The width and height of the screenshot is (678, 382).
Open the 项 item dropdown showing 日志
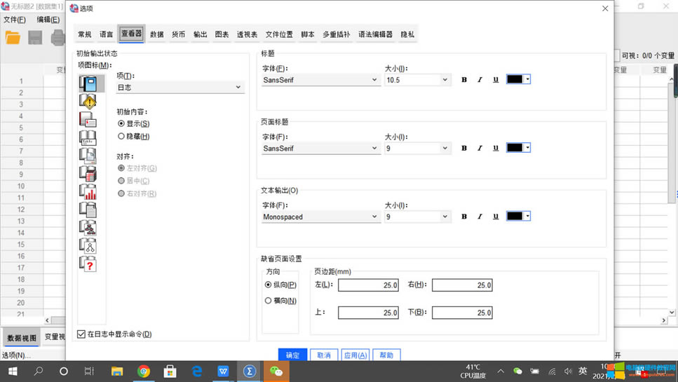tap(180, 88)
